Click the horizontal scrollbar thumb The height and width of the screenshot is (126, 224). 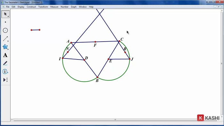(x=115, y=120)
